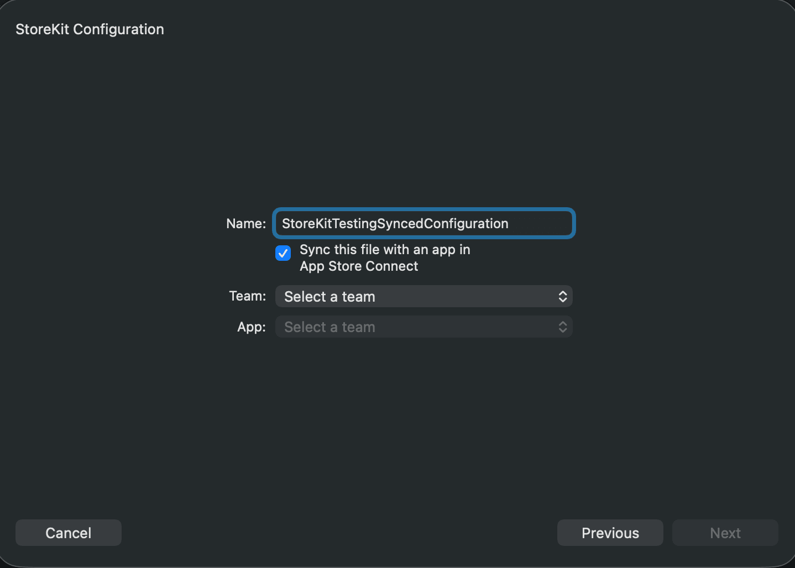Viewport: 795px width, 568px height.
Task: Click "Select a team" text in Team popup
Action: click(x=329, y=297)
